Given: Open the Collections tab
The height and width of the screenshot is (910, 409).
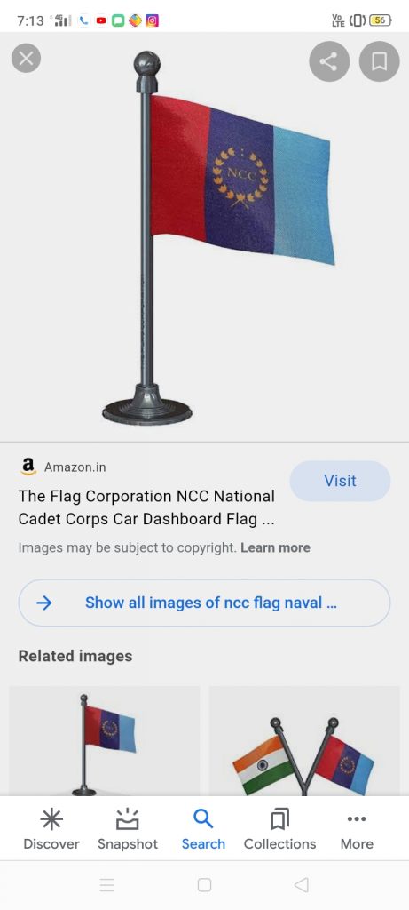Looking at the screenshot, I should click(279, 829).
